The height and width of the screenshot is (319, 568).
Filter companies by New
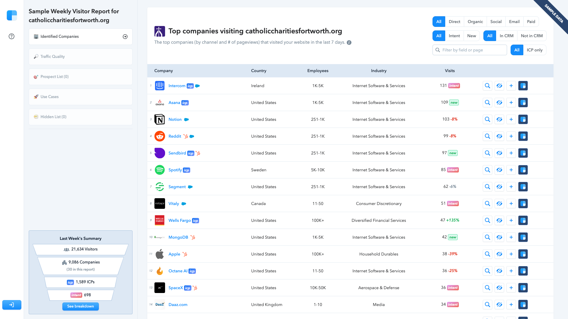[x=472, y=36]
